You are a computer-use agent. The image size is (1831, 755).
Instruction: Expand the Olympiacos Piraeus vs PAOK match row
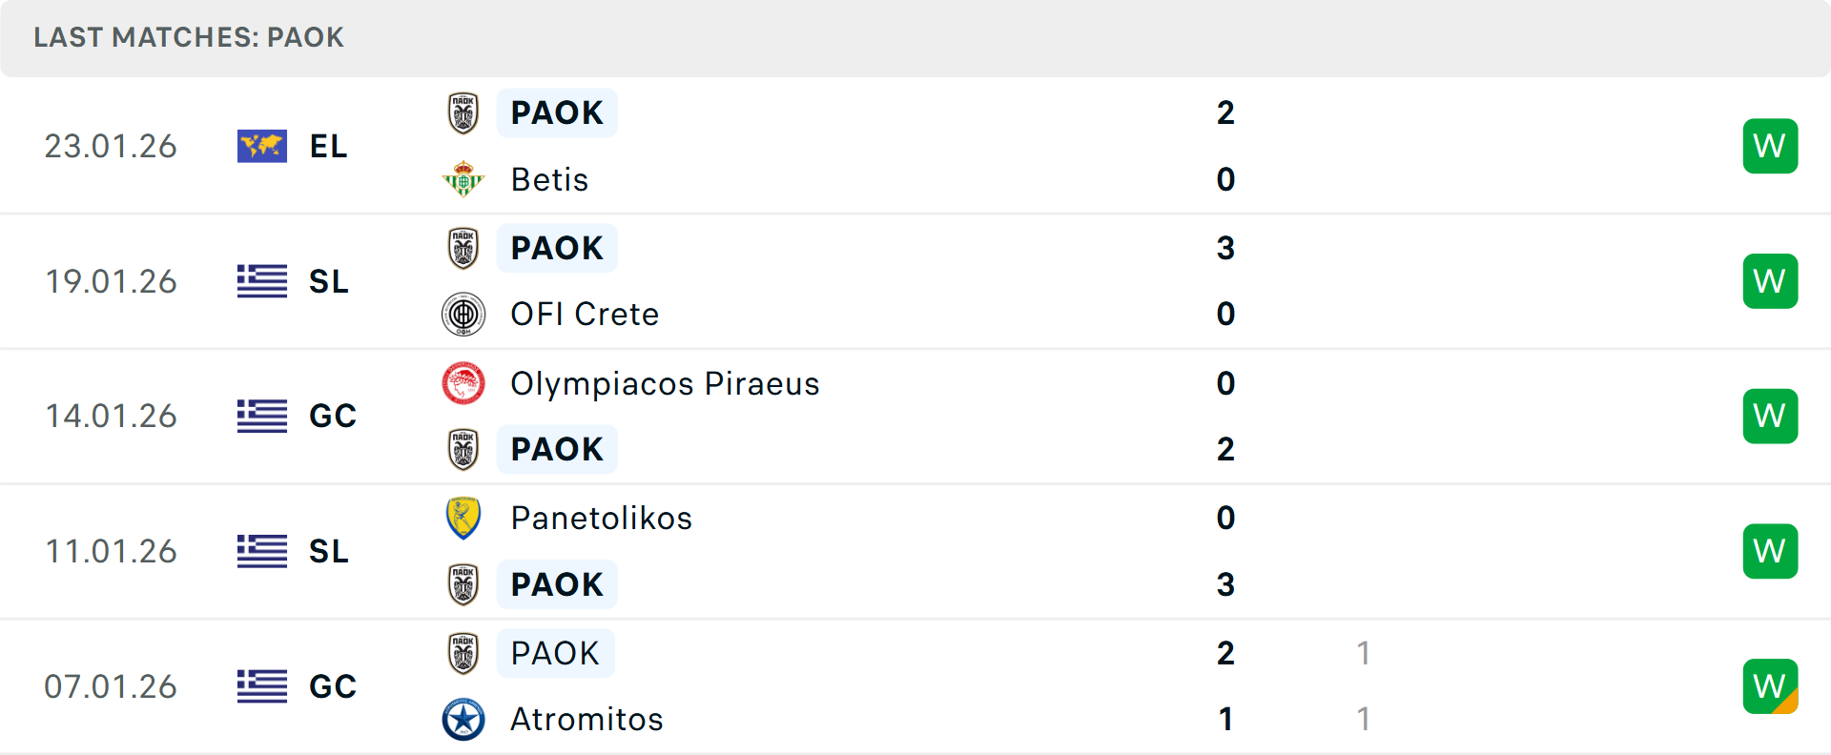tap(915, 417)
